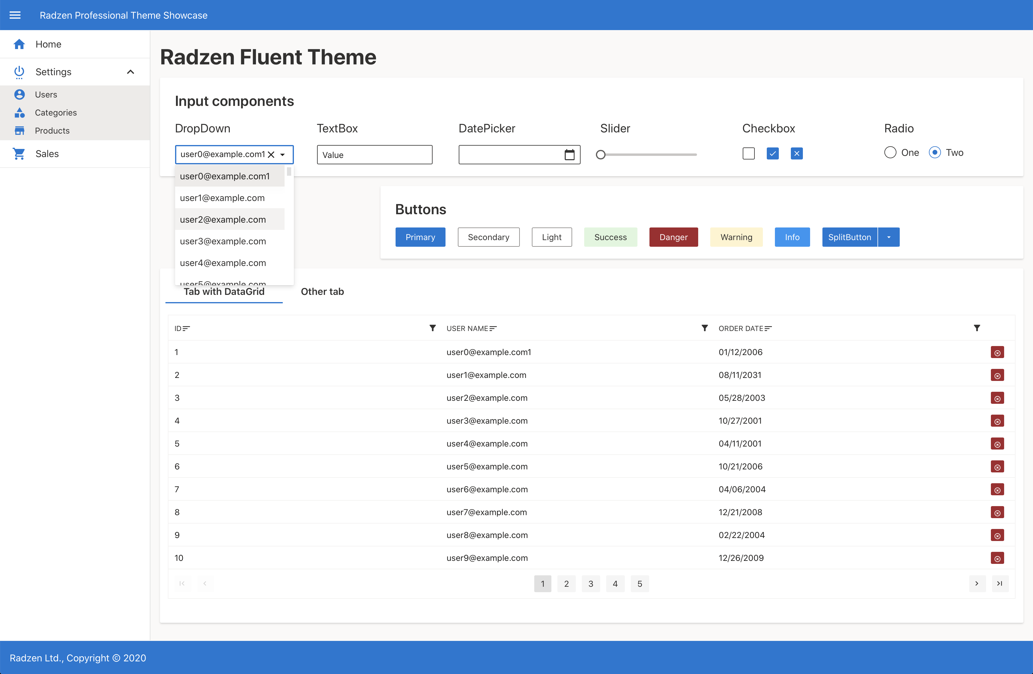Switch to Other tab
The height and width of the screenshot is (674, 1033).
pos(322,291)
